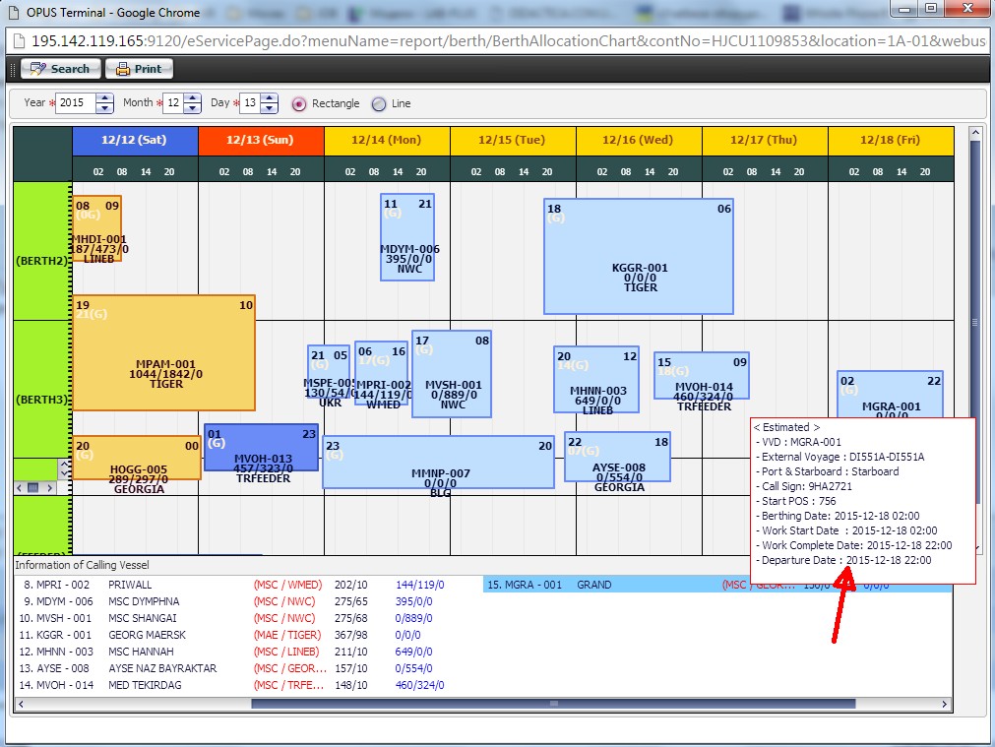Click the berth panel left scroll arrow
The height and width of the screenshot is (747, 995).
[20, 487]
